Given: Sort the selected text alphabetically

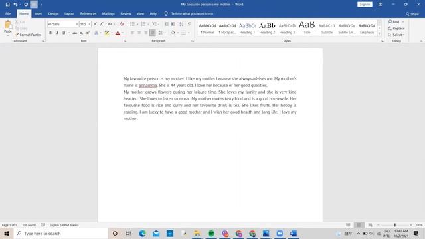Looking at the screenshot, I should 181,24.
